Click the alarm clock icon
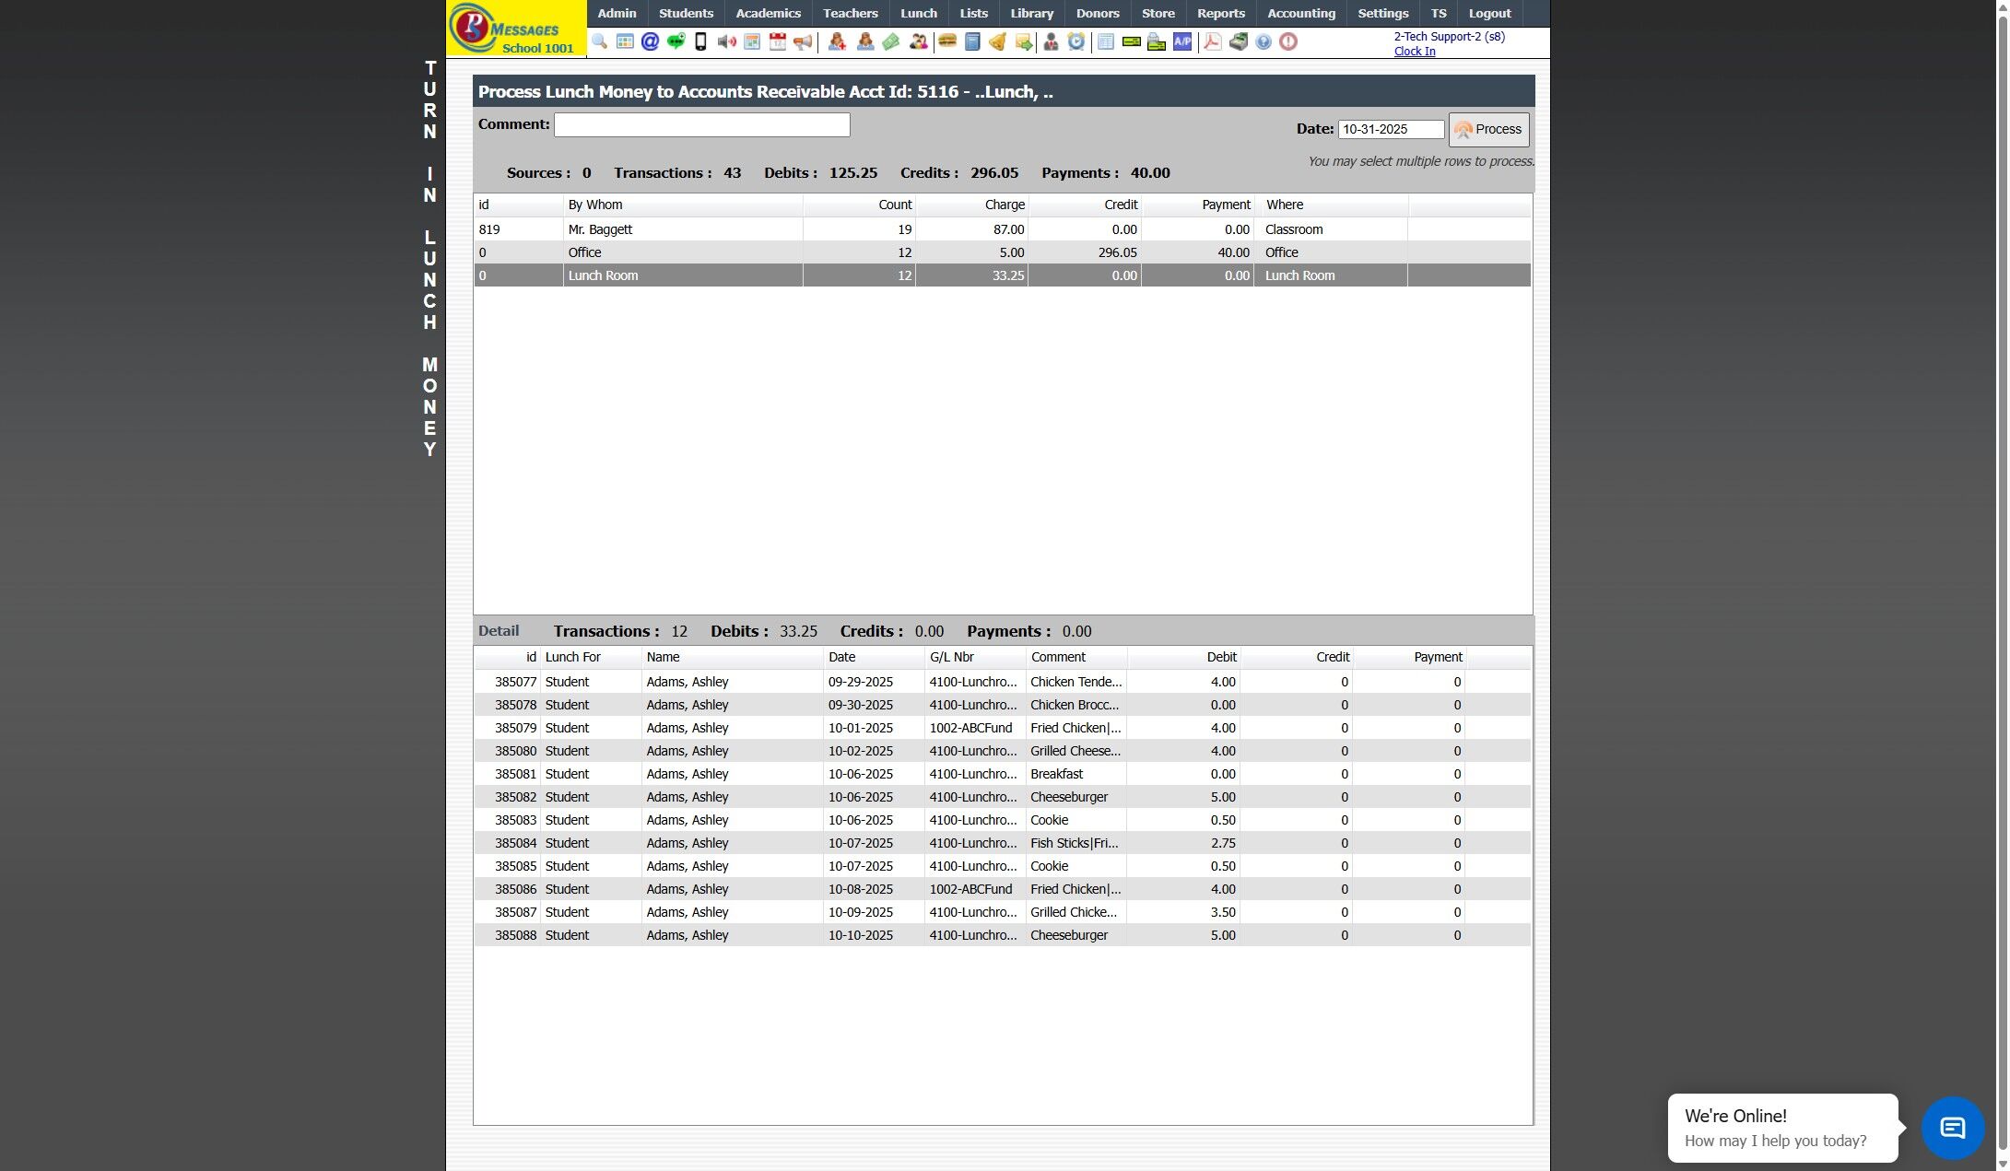 coord(1076,41)
